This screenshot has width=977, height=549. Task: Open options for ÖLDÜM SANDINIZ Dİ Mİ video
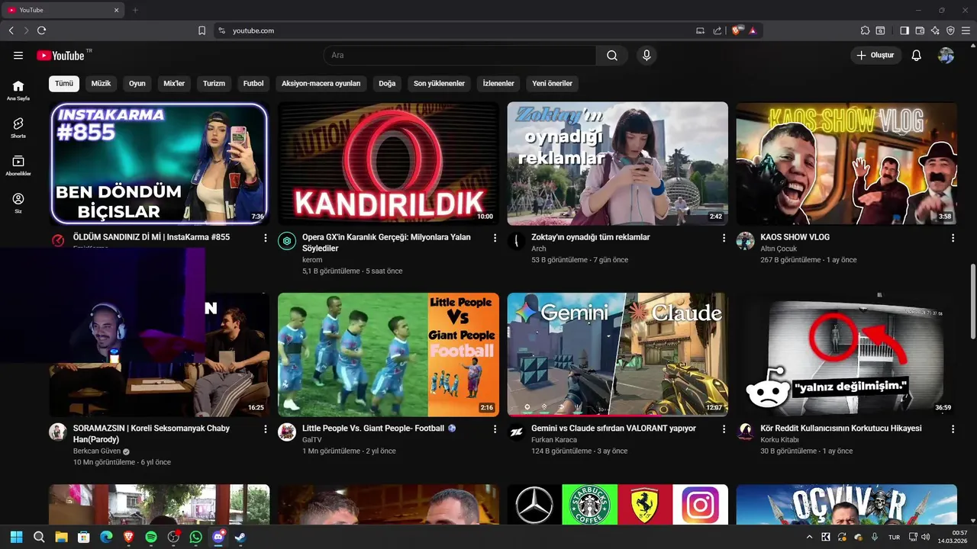(x=266, y=238)
